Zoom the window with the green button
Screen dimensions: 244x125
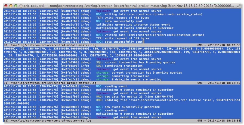point(16,5)
